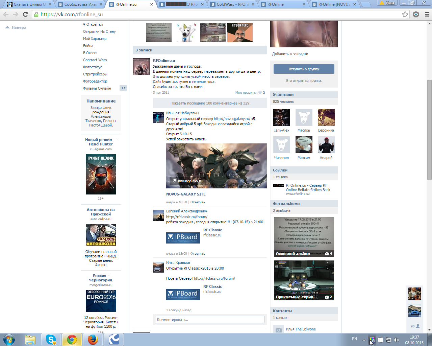Open Фотоальбомы section header
This screenshot has width=432, height=346.
[x=304, y=204]
